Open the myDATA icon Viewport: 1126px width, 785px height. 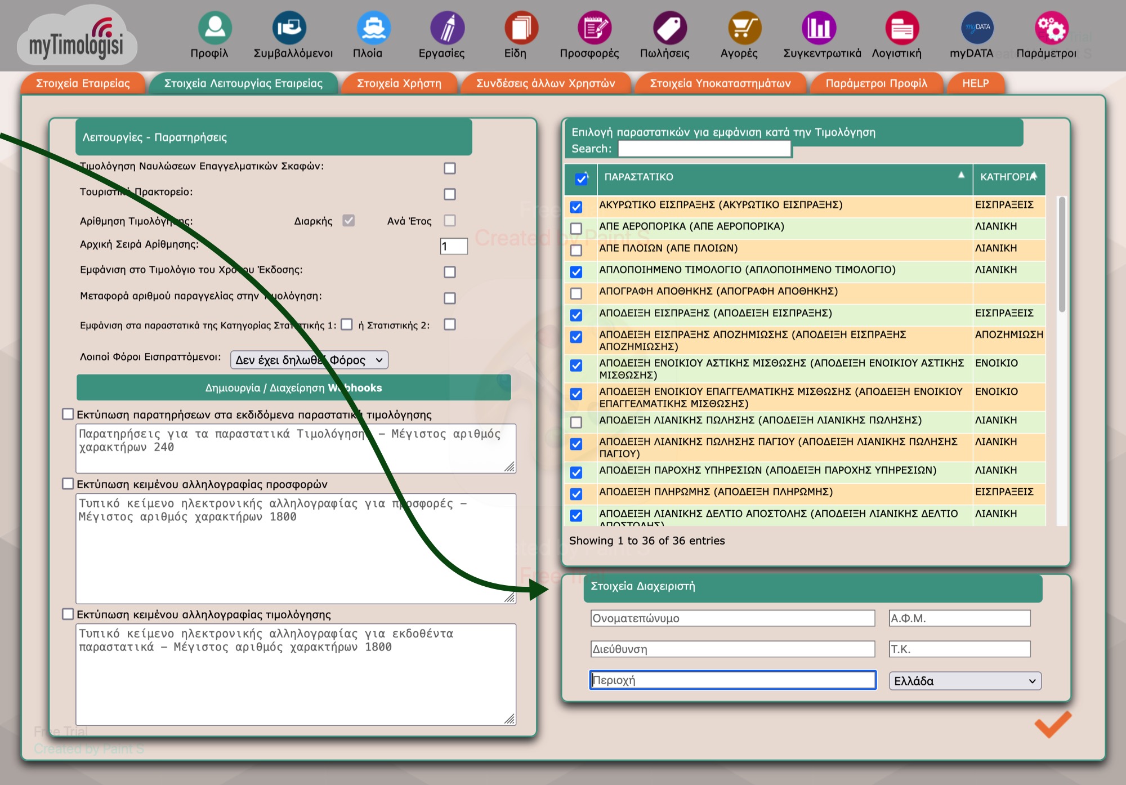tap(977, 28)
